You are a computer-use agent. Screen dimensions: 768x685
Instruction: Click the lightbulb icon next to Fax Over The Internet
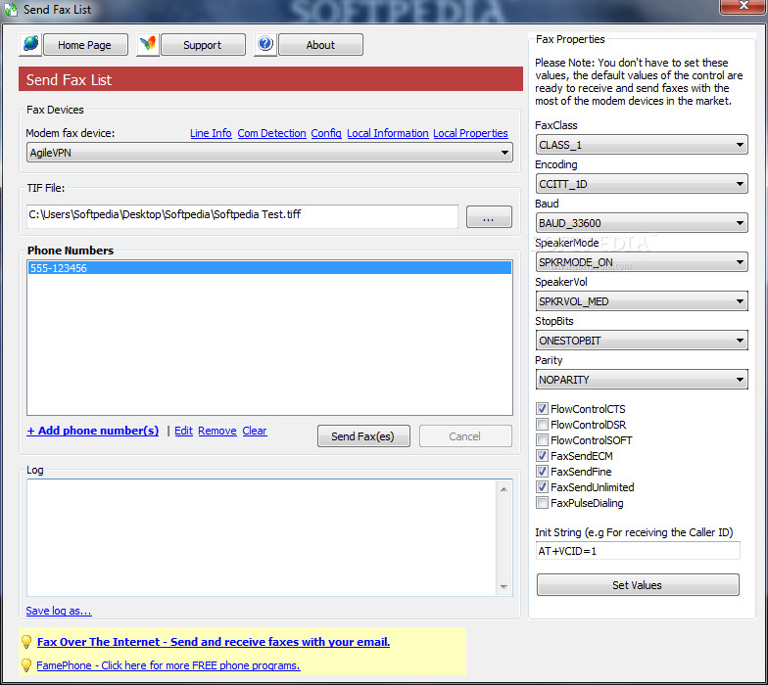[x=27, y=642]
